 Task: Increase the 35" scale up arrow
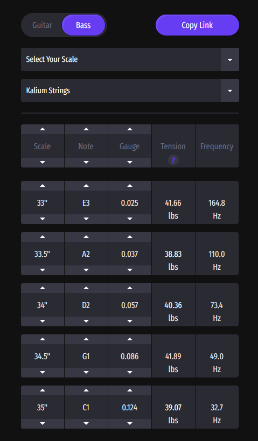[43, 390]
